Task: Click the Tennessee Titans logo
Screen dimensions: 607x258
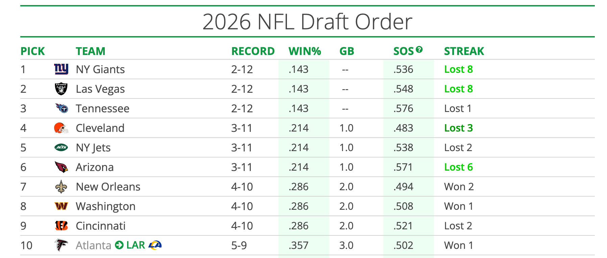Action: 62,108
